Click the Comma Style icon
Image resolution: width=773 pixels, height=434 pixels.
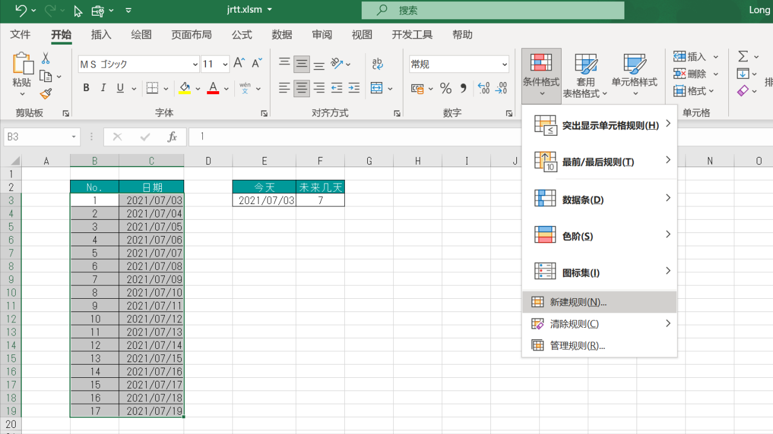[x=463, y=89]
